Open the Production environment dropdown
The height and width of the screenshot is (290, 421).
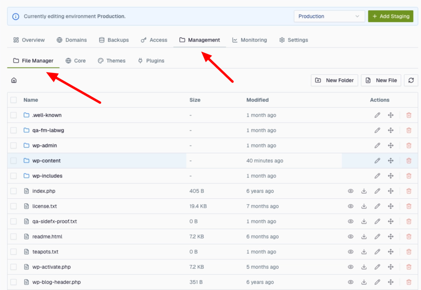[x=329, y=16]
